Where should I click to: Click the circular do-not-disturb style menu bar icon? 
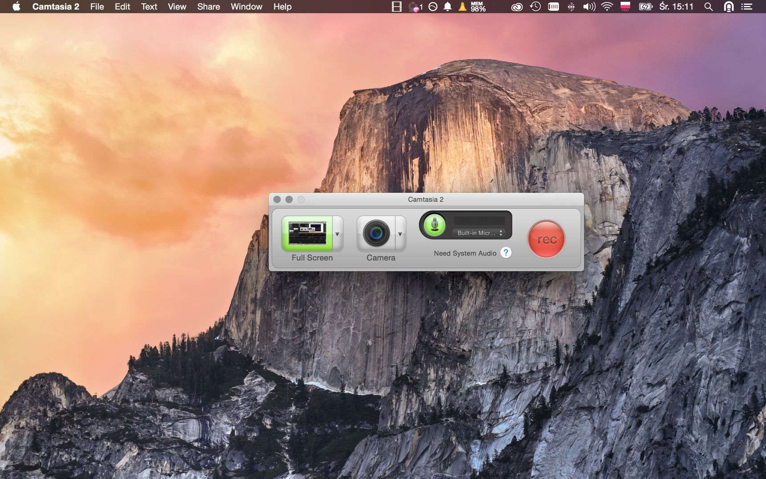(433, 7)
